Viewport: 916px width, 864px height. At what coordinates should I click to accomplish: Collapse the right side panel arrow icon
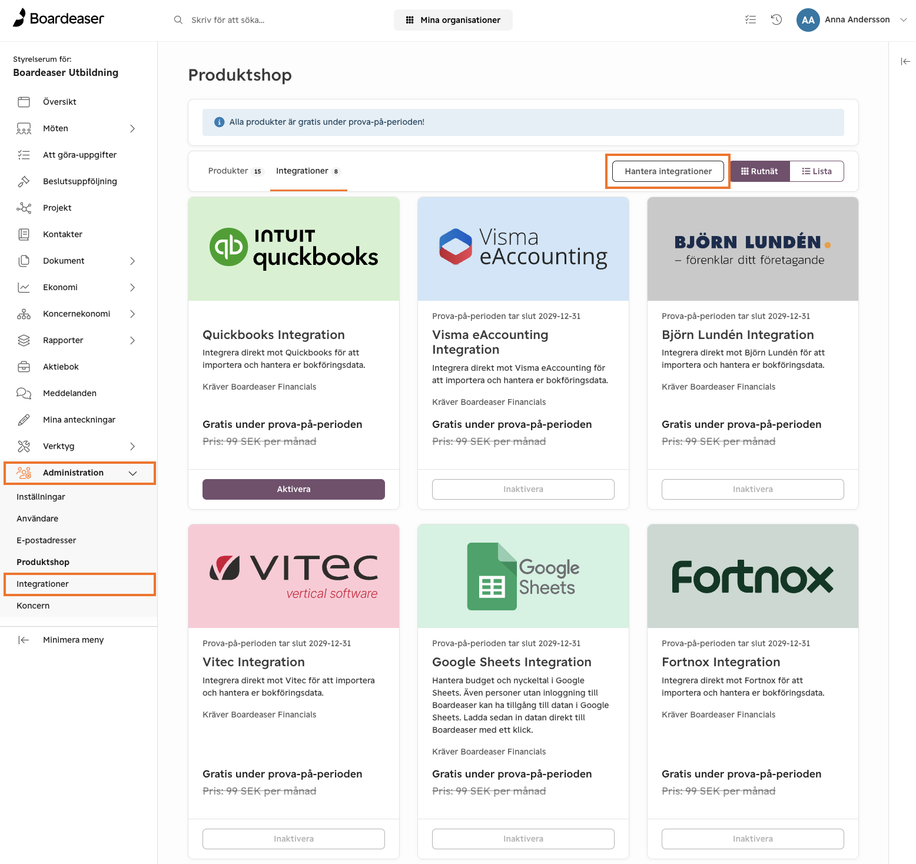pyautogui.click(x=905, y=61)
